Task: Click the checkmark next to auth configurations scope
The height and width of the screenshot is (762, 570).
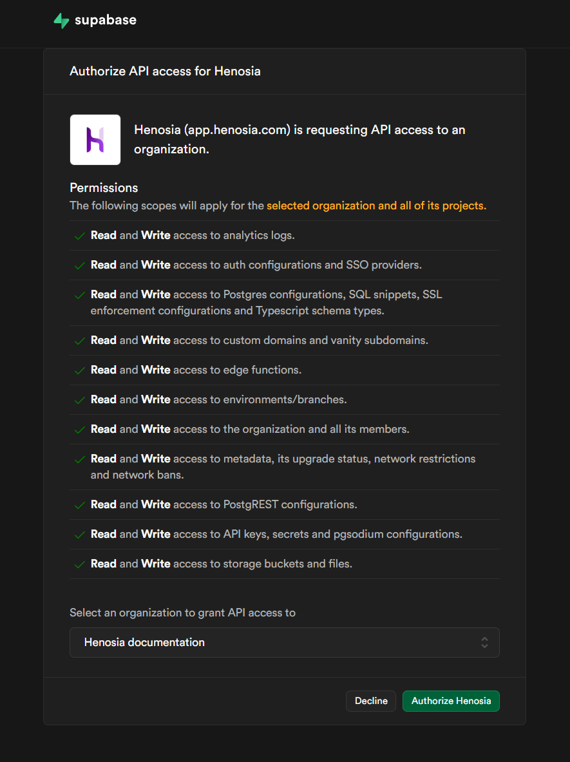Action: pos(79,265)
